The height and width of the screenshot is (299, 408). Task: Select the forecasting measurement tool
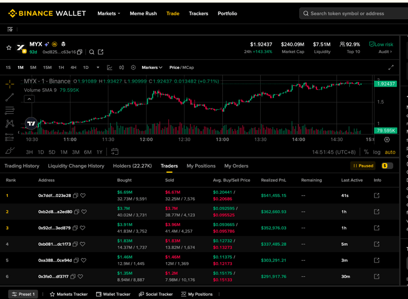[9, 137]
